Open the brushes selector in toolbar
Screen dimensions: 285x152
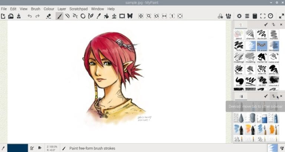[x=228, y=16]
